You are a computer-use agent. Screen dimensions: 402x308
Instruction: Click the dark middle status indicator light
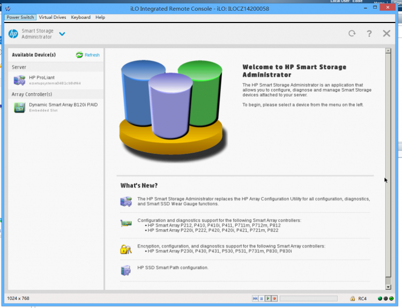tap(385, 298)
